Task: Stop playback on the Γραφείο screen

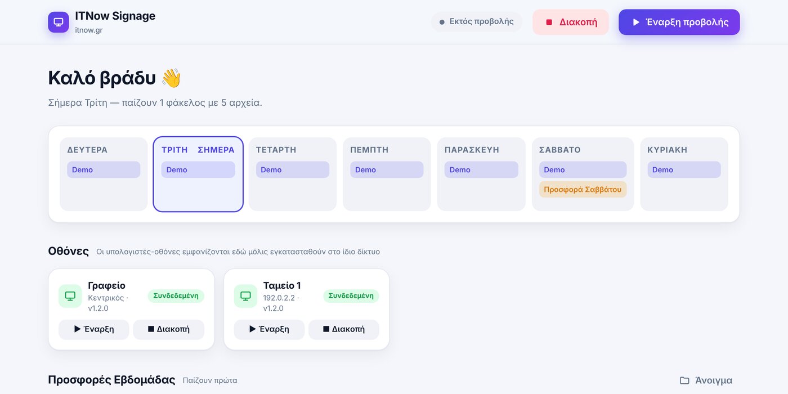Action: tap(169, 329)
